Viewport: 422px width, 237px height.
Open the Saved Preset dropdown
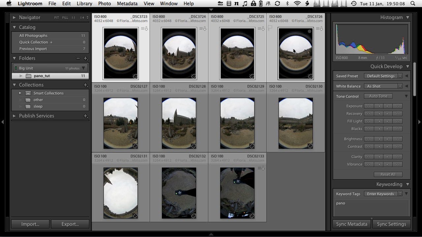(x=383, y=76)
